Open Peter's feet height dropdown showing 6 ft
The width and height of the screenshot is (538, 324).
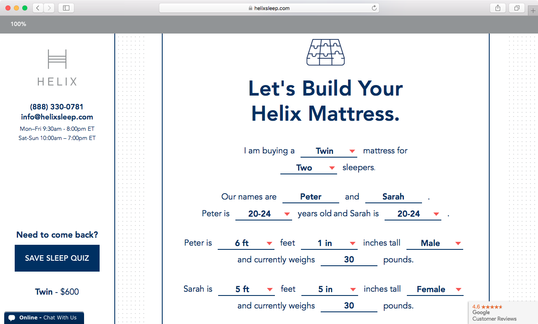246,244
